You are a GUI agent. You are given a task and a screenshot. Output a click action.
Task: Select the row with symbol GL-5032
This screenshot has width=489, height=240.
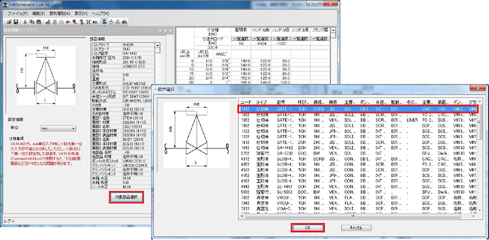click(x=358, y=192)
